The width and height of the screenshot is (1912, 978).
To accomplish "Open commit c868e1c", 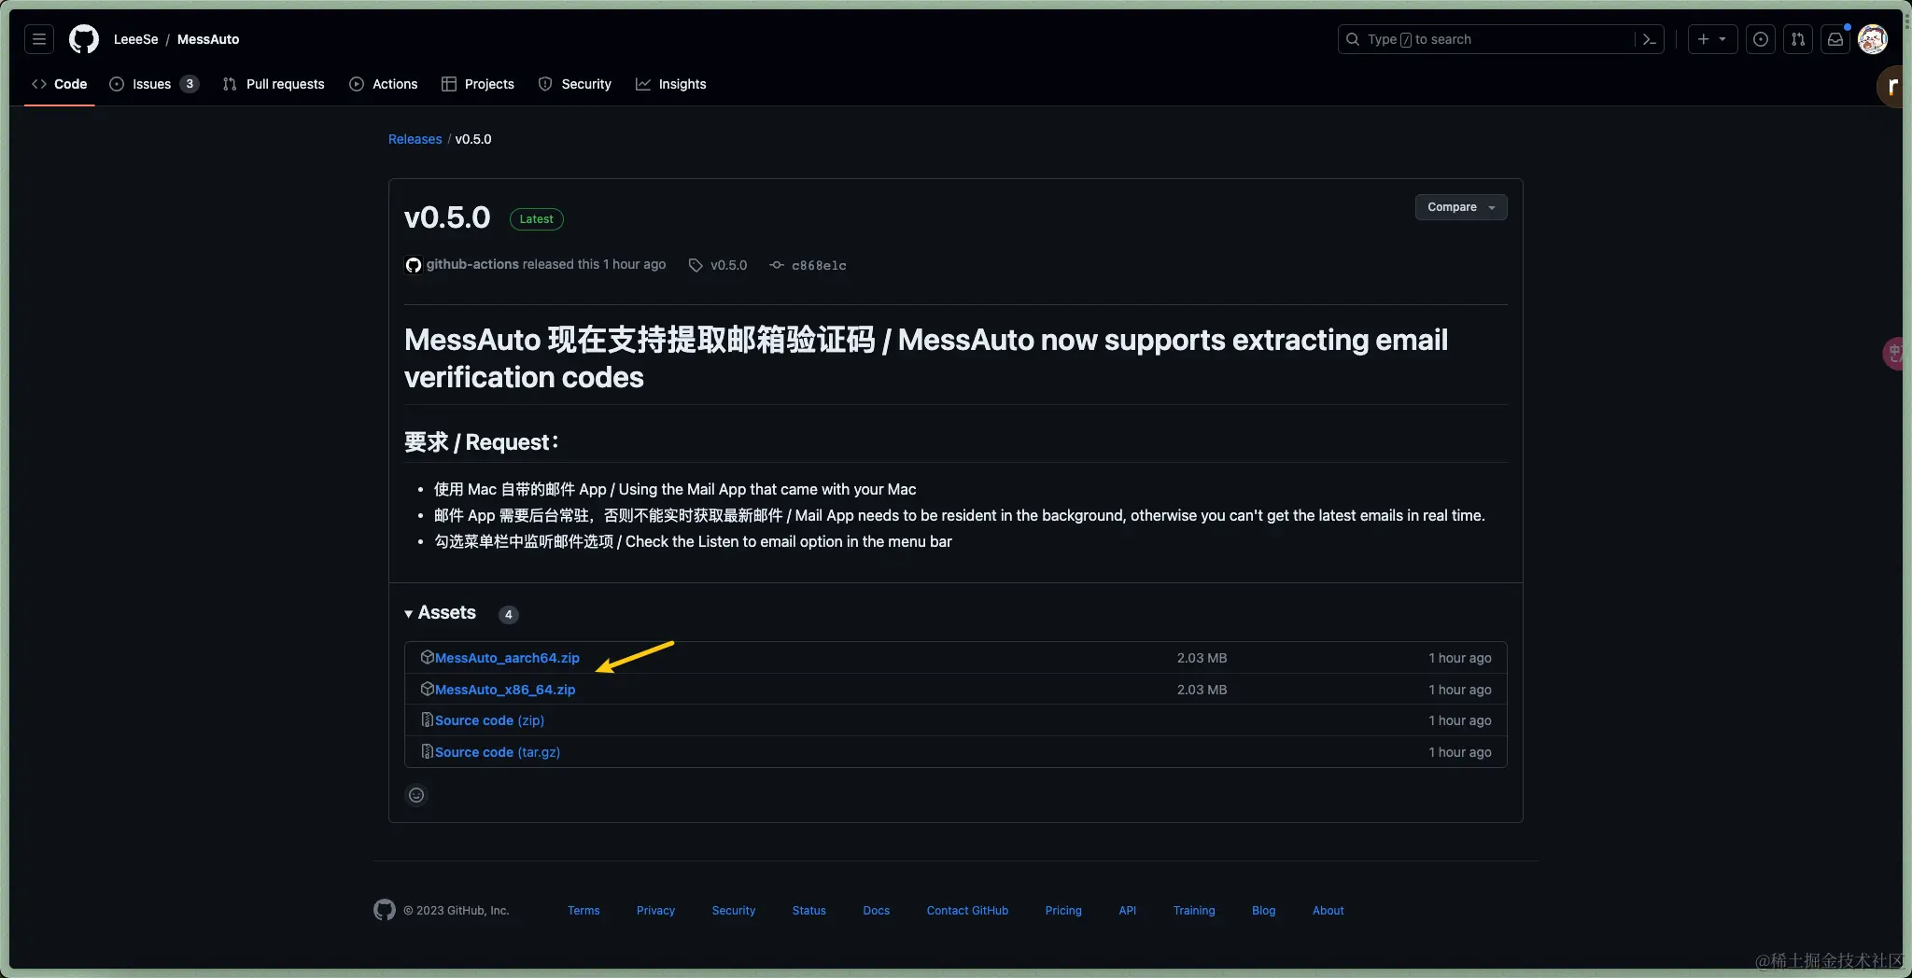I will (819, 265).
